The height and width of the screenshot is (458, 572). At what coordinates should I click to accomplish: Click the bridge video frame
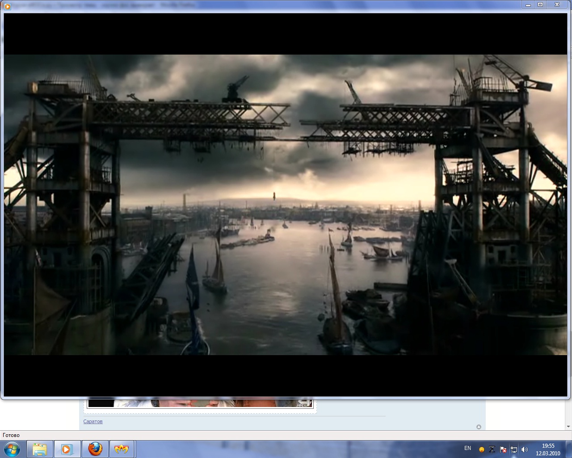(285, 204)
